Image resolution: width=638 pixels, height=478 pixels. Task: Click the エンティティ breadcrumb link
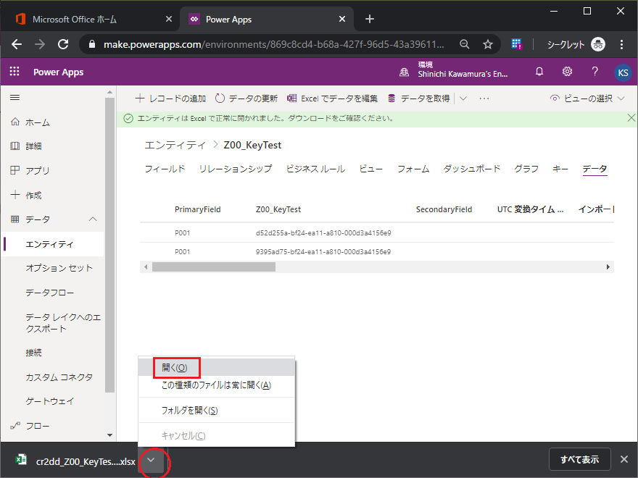(x=175, y=145)
